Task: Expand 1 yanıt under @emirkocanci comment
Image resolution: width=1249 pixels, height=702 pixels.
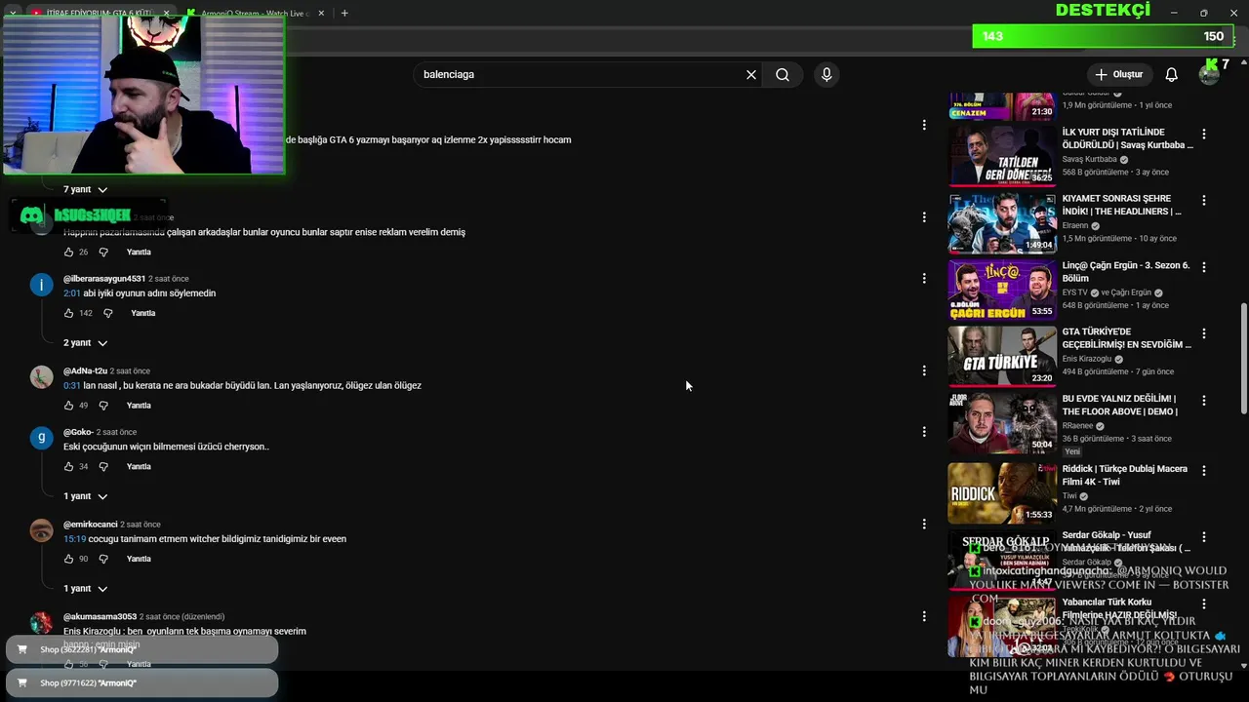Action: click(x=85, y=589)
